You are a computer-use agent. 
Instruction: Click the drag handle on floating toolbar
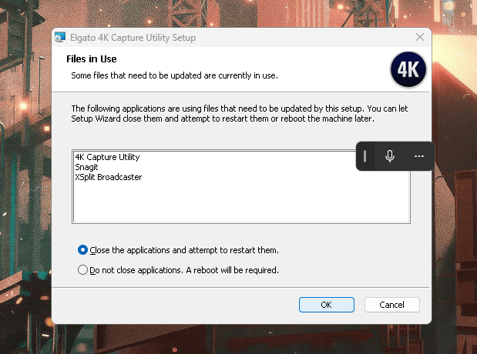364,156
